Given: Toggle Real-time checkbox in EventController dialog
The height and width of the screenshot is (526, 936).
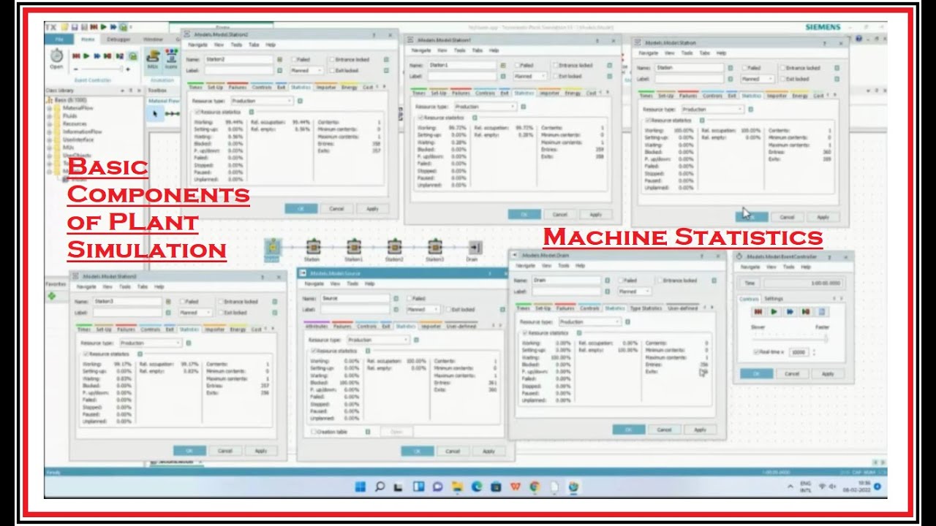Looking at the screenshot, I should (x=757, y=351).
